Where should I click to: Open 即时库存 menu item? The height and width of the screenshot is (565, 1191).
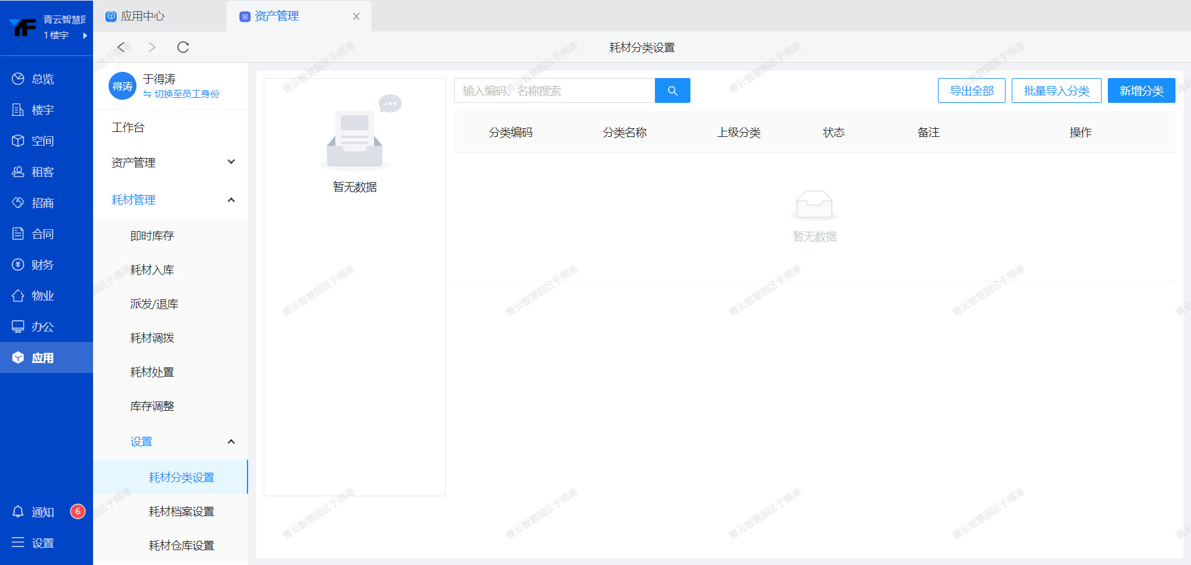coord(152,235)
